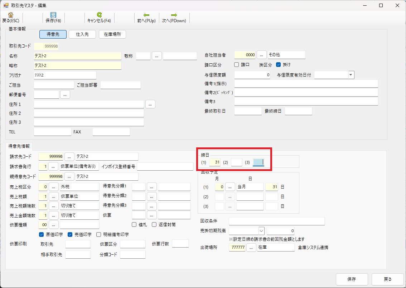Click the 保存 button at bottom right
The image size is (406, 288).
[352, 279]
